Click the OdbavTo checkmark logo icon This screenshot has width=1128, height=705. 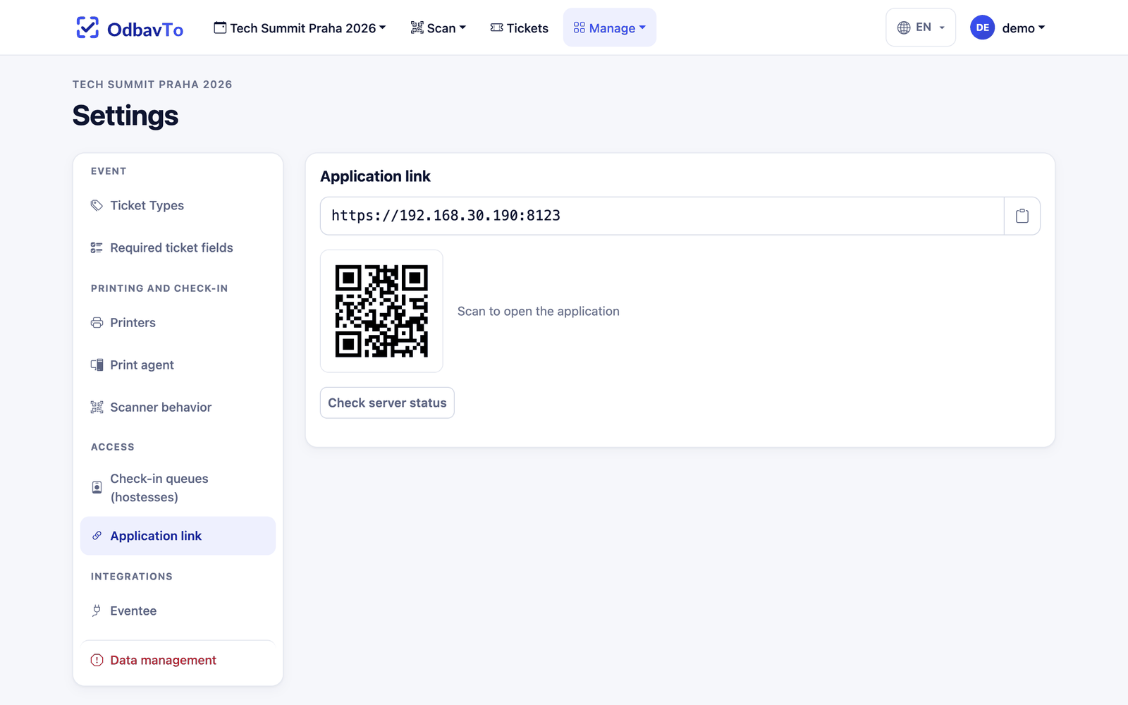[x=87, y=27]
